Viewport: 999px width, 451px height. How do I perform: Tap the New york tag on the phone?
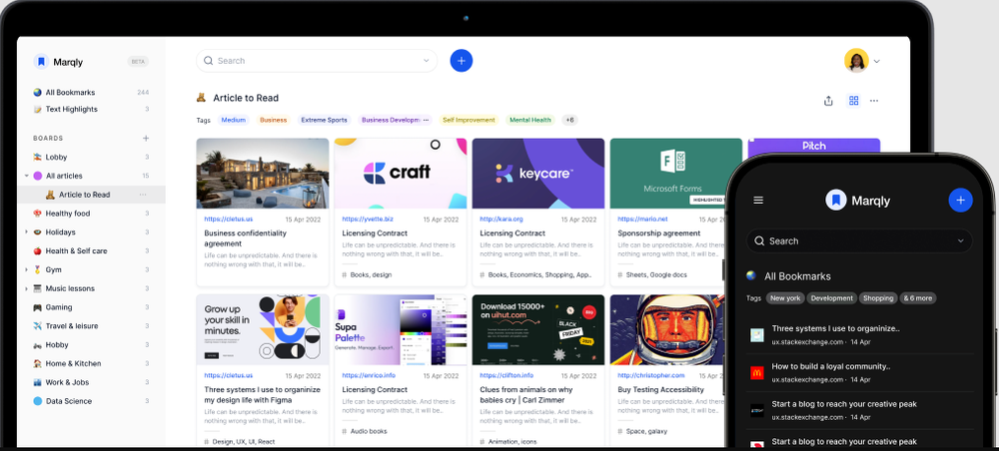(785, 298)
